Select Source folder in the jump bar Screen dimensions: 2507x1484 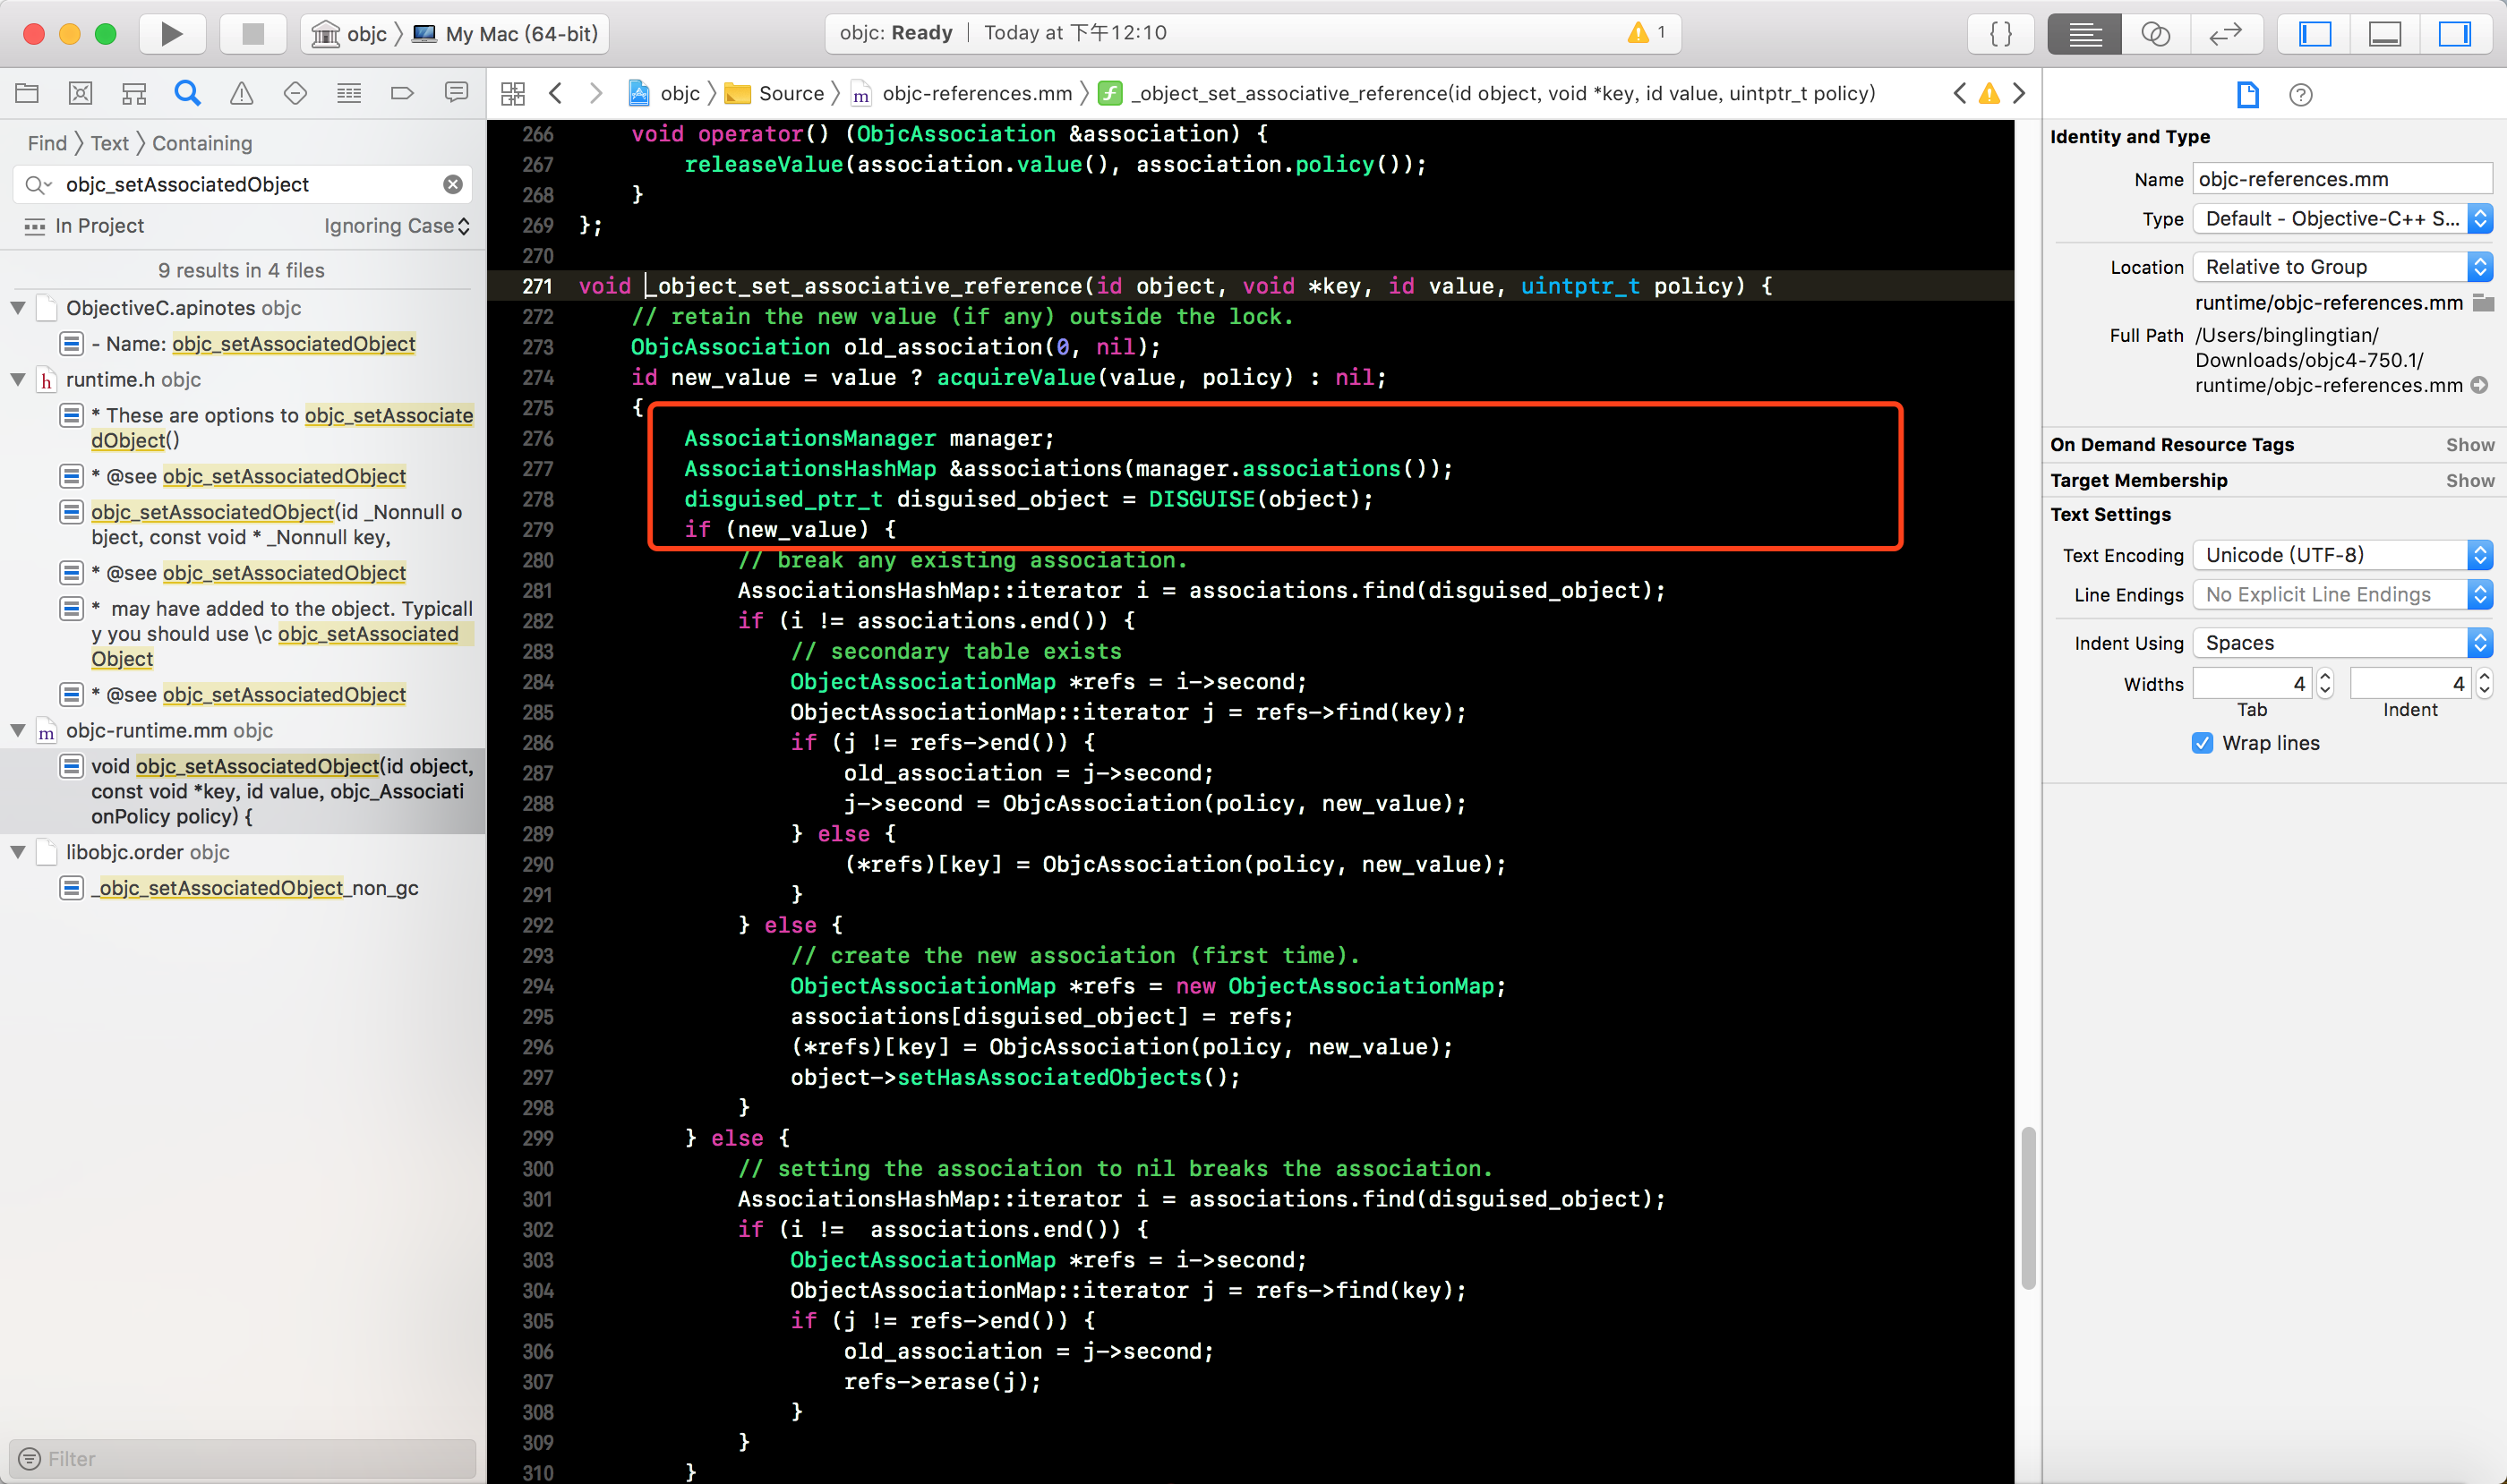coord(791,94)
